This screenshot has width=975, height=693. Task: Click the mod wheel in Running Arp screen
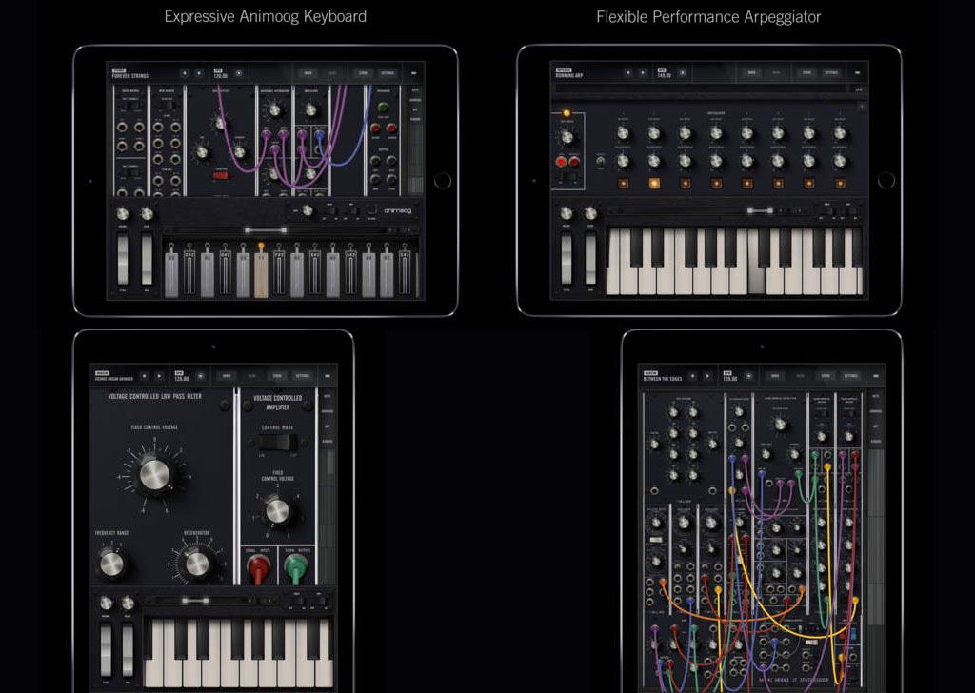click(590, 259)
